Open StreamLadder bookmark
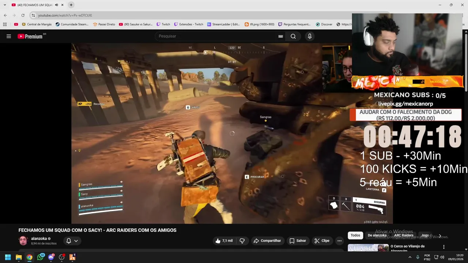This screenshot has height=263, width=468. (x=223, y=24)
